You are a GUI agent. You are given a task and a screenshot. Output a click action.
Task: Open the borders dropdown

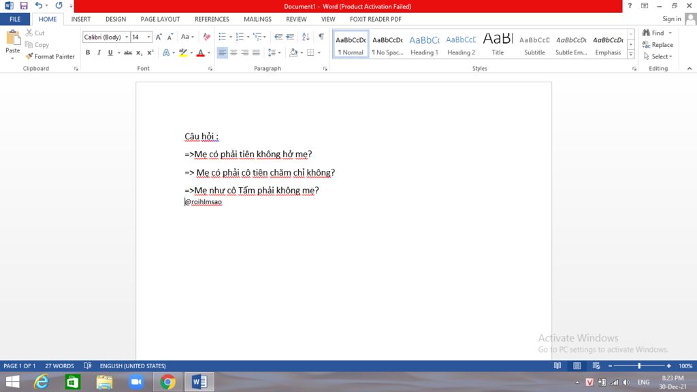pyautogui.click(x=319, y=53)
